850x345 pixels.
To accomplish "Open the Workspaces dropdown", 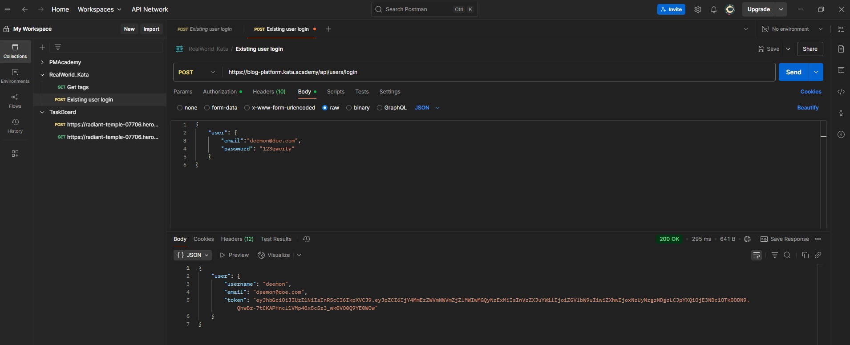I will 99,9.
